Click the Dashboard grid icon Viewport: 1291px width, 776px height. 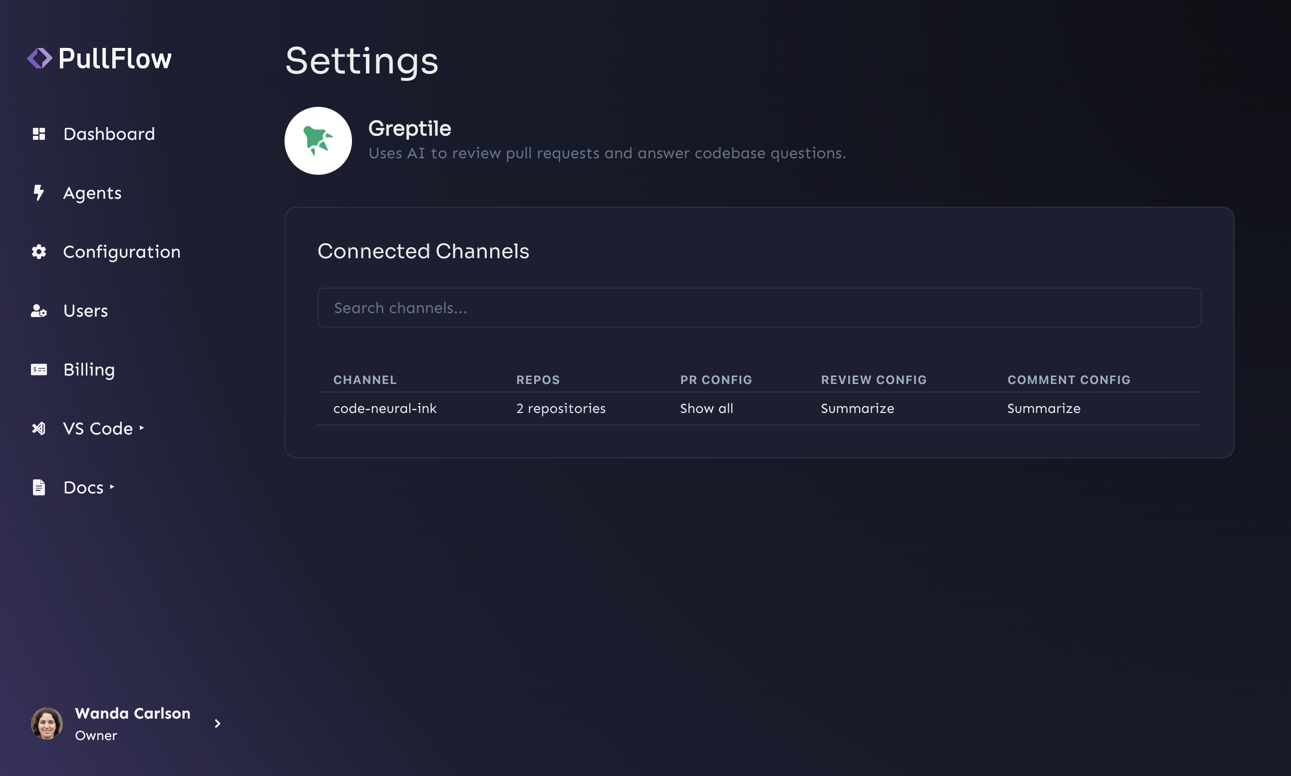38,134
